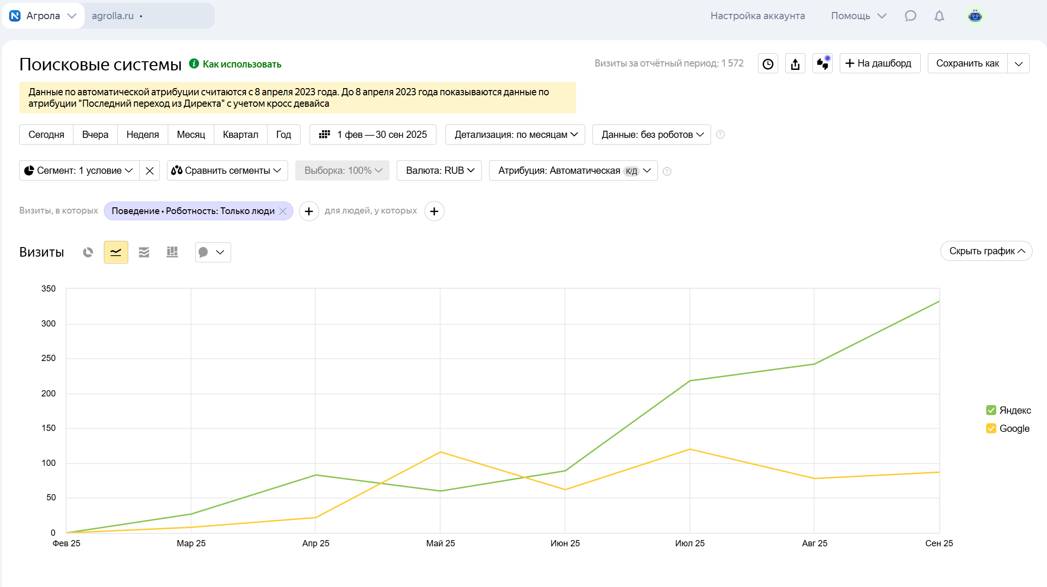The image size is (1047, 587).
Task: Open the 'Сегмент: 1 условие' dropdown
Action: coord(79,171)
